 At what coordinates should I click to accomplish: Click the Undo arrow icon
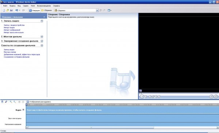pyautogui.click(x=17, y=10)
